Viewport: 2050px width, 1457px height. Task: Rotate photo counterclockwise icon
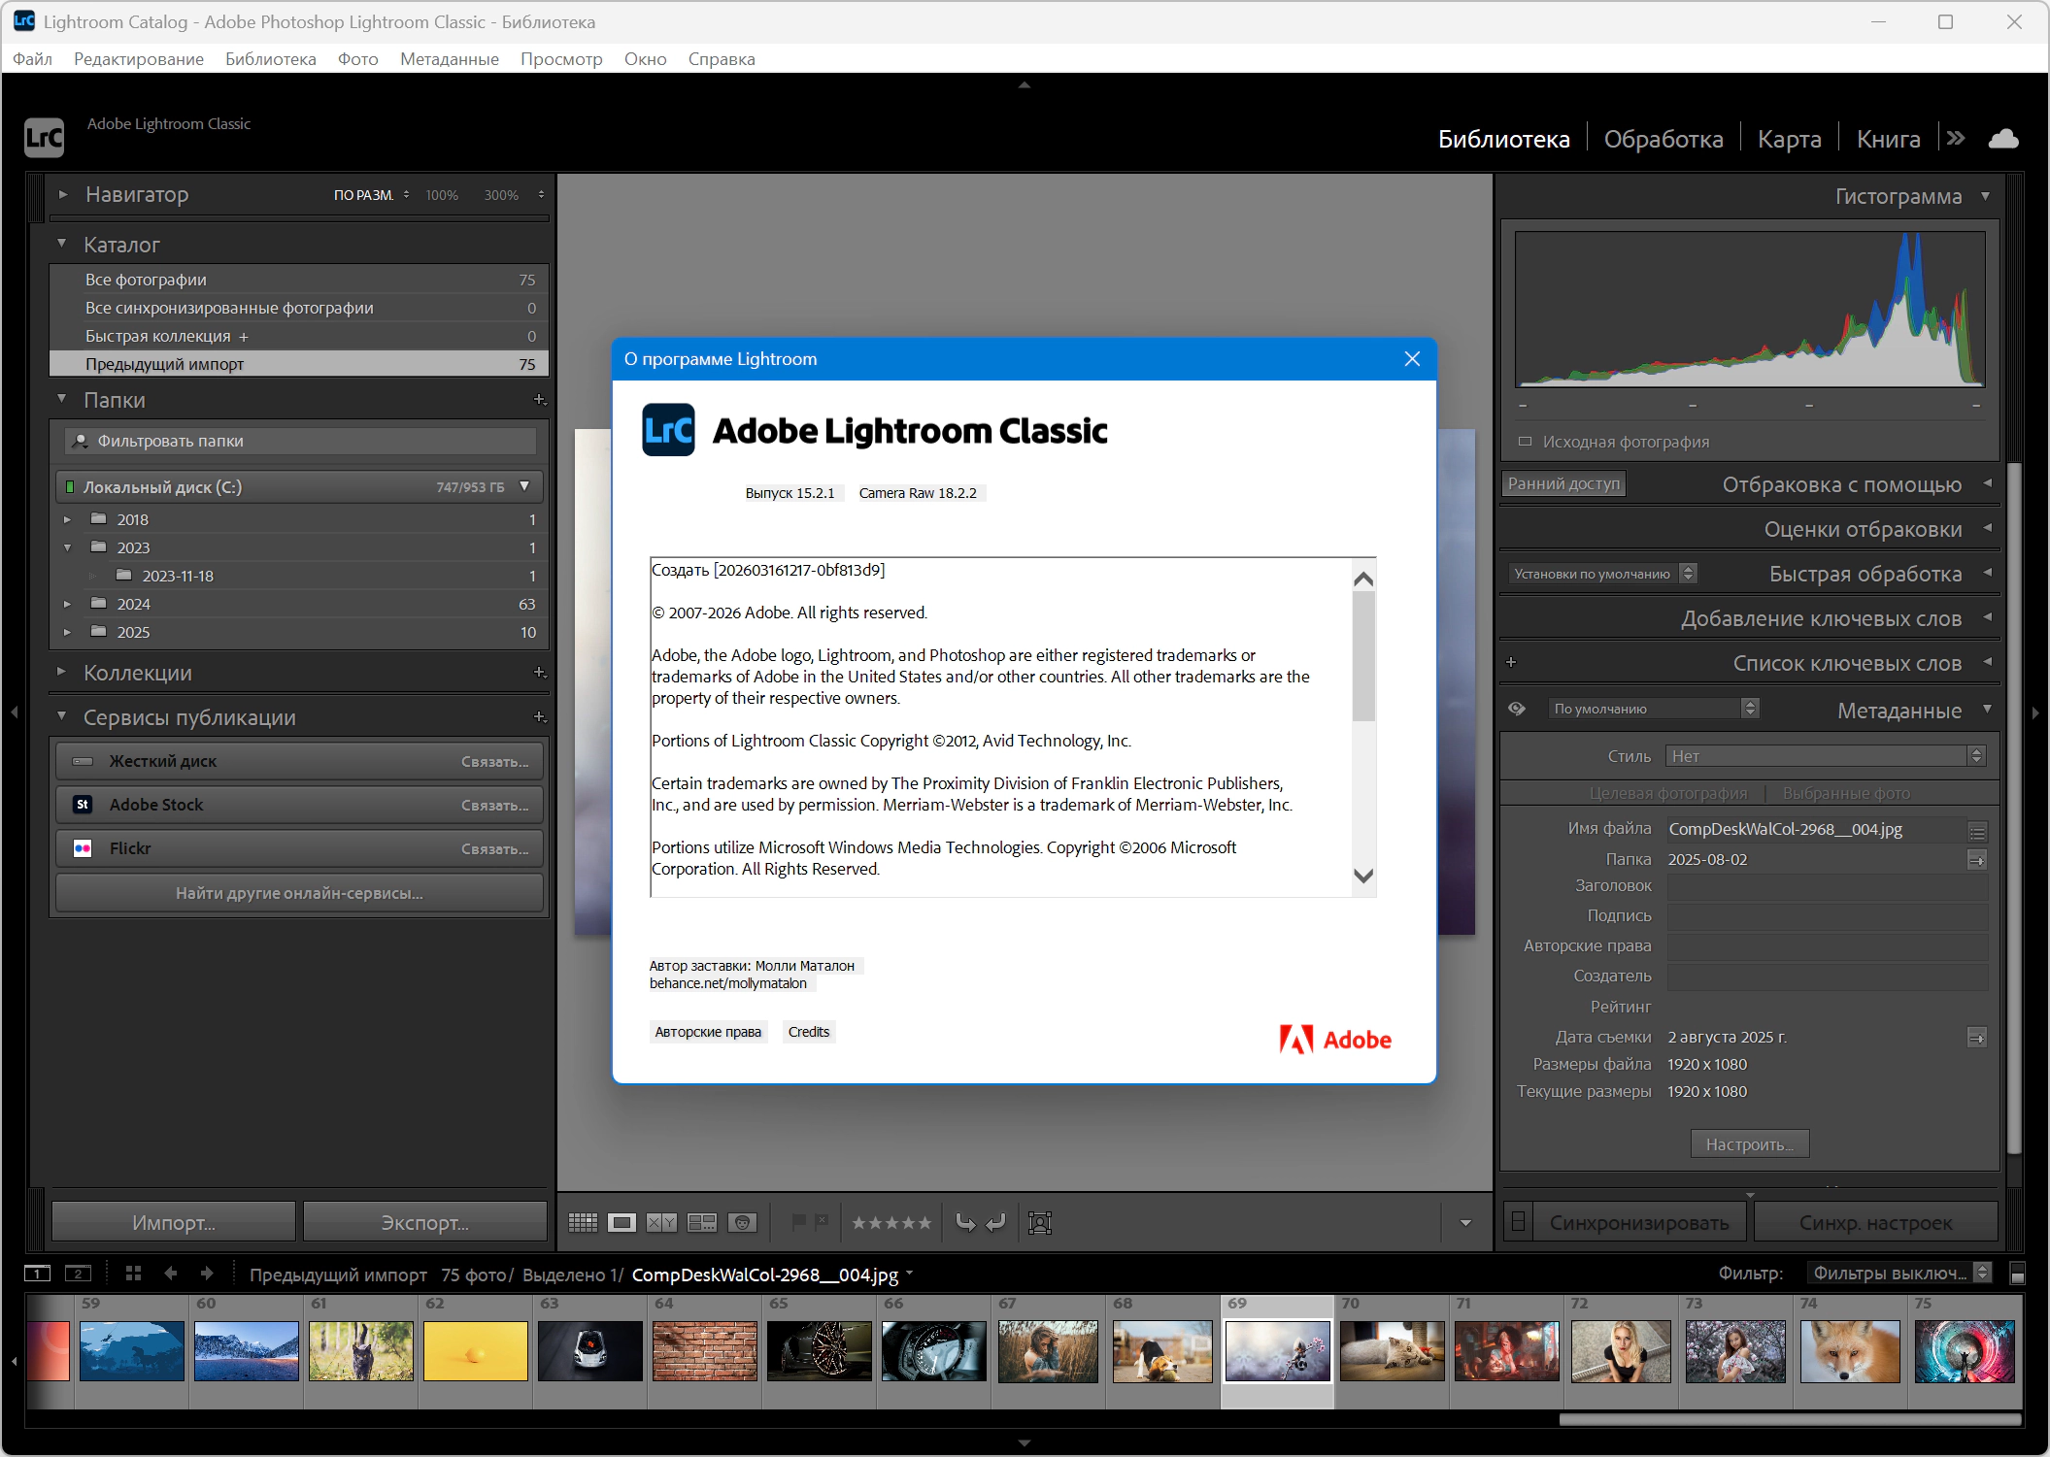[965, 1222]
